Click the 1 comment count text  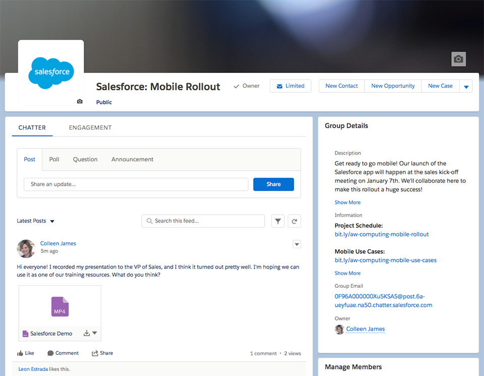tap(263, 353)
